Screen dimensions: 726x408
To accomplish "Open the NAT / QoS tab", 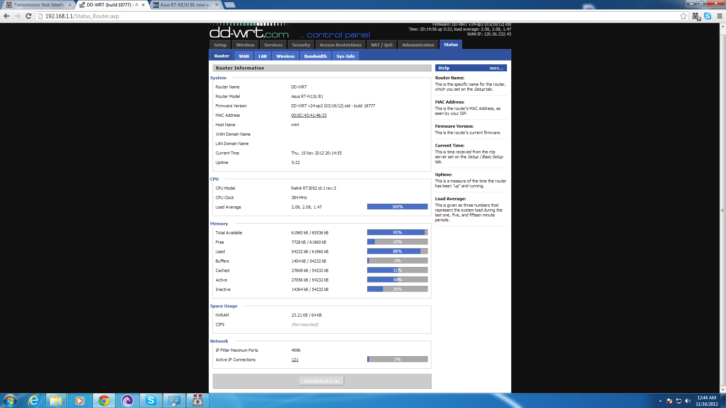I will pyautogui.click(x=382, y=45).
